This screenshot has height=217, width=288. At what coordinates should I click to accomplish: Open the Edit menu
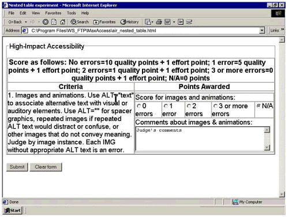coord(23,13)
